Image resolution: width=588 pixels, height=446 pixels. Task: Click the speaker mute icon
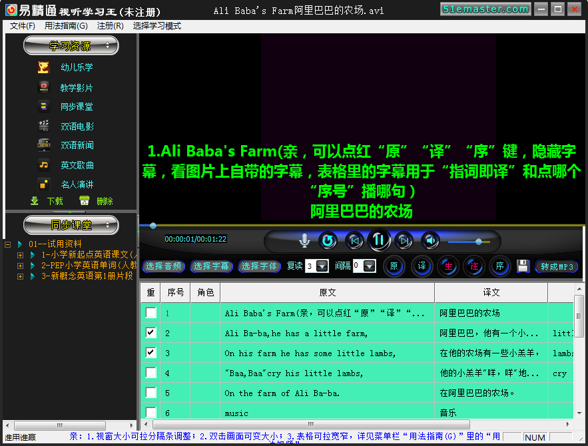431,240
